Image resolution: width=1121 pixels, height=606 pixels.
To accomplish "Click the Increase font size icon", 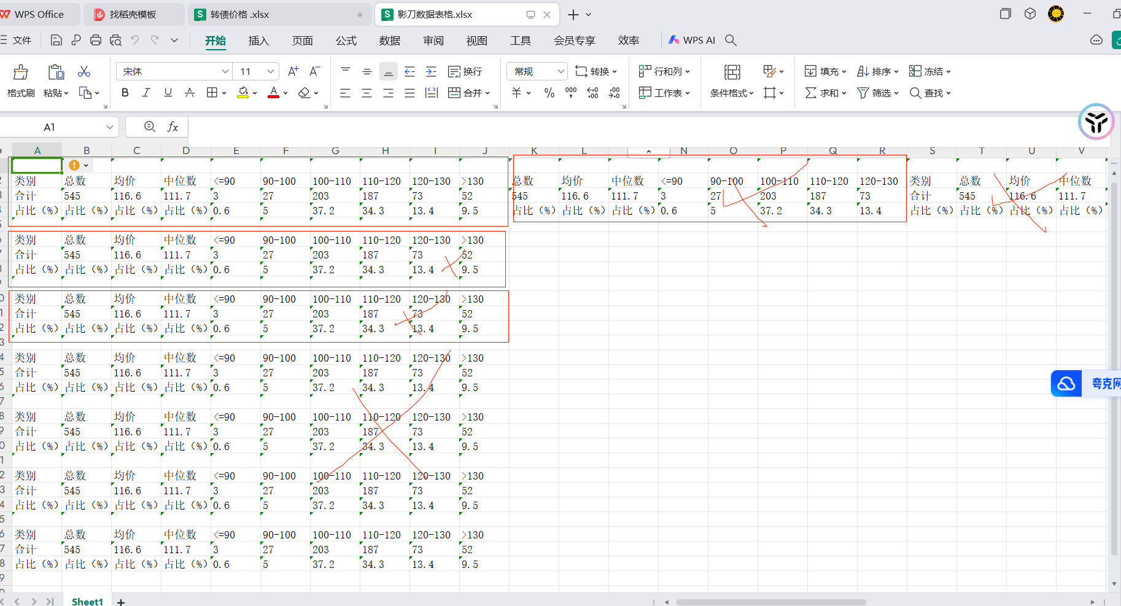I will [x=293, y=71].
